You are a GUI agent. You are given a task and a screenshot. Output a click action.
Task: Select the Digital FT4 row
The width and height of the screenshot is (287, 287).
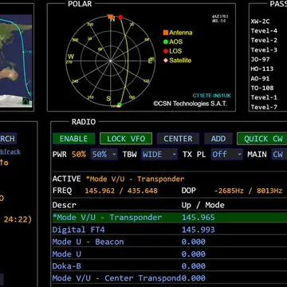(170, 230)
